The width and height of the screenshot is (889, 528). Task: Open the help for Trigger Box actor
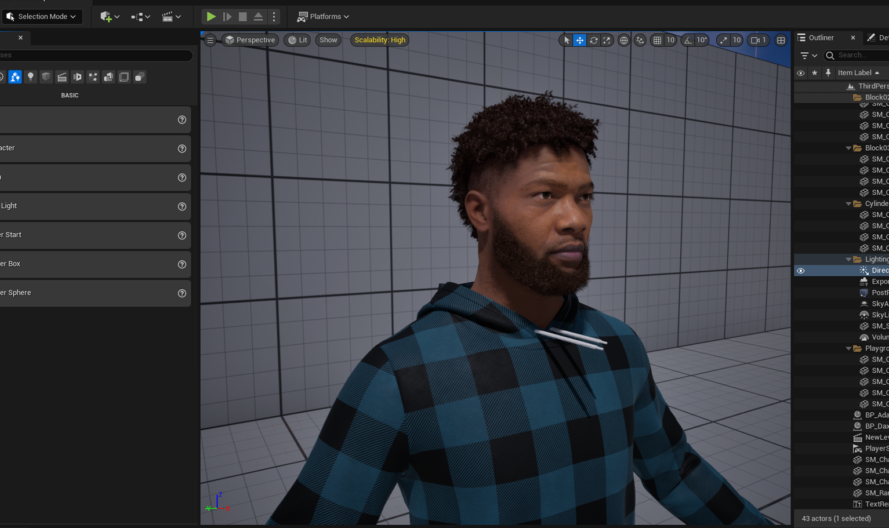click(182, 264)
